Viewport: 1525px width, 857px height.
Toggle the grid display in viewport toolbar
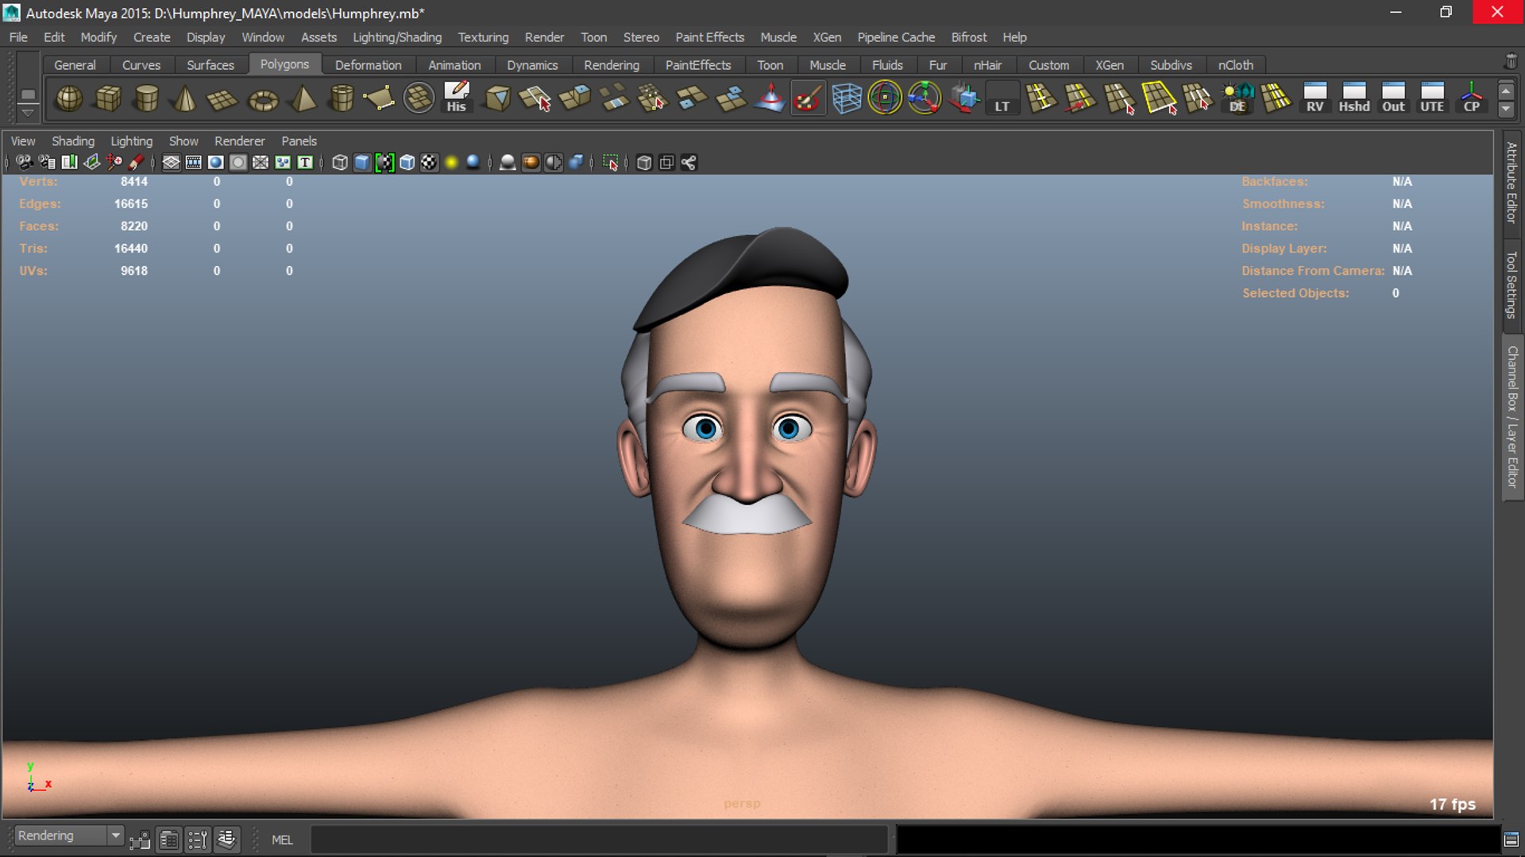point(171,163)
